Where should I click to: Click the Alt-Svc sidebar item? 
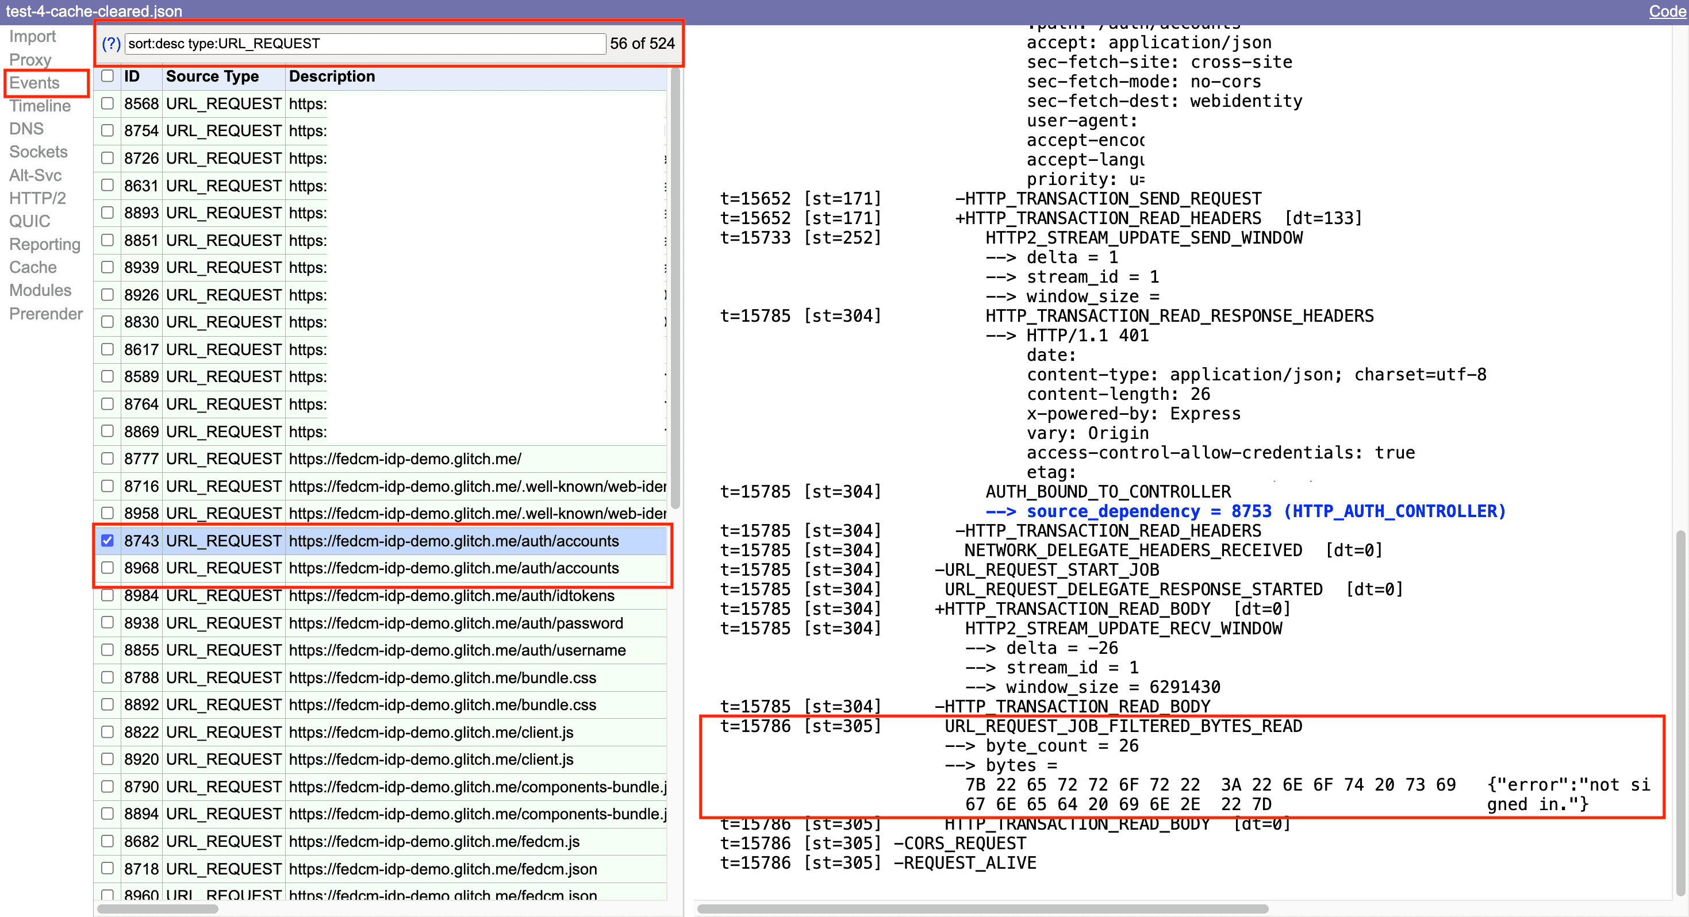tap(35, 175)
